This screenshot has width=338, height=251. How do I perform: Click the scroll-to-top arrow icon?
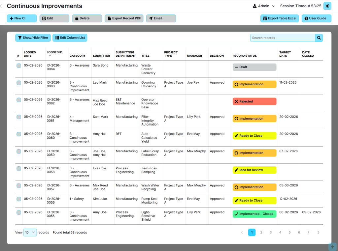pos(332,247)
